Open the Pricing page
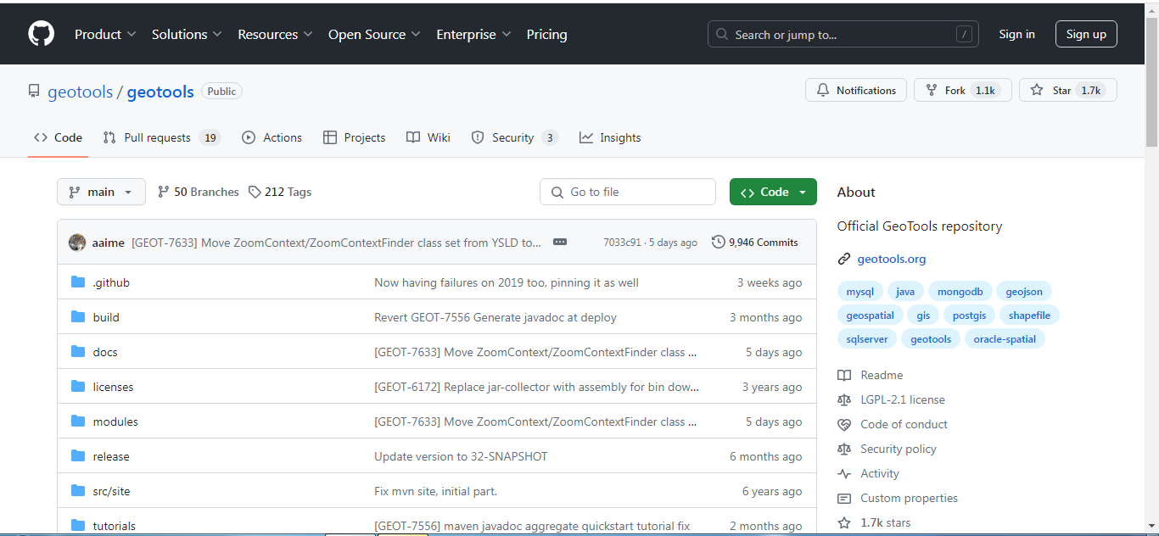Image resolution: width=1159 pixels, height=536 pixels. (x=546, y=35)
